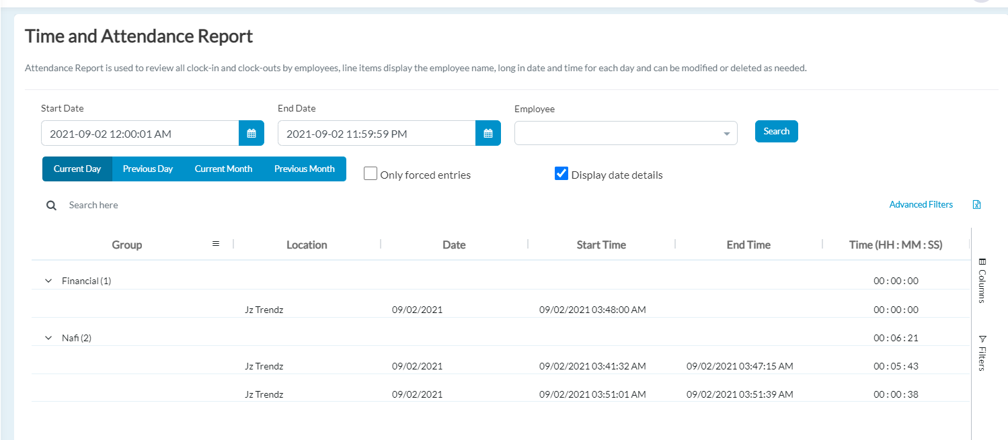Screen dimensions: 1008x440
Task: Open the Group column menu
Action: click(215, 244)
